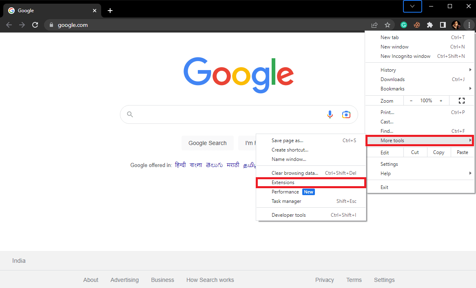Expand the Help submenu
The width and height of the screenshot is (476, 288).
[420, 174]
